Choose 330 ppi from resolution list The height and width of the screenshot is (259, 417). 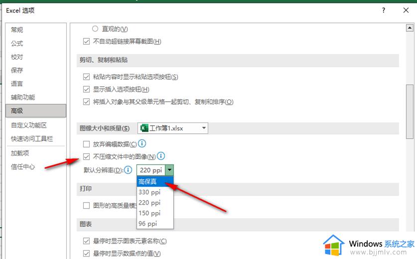tap(155, 192)
